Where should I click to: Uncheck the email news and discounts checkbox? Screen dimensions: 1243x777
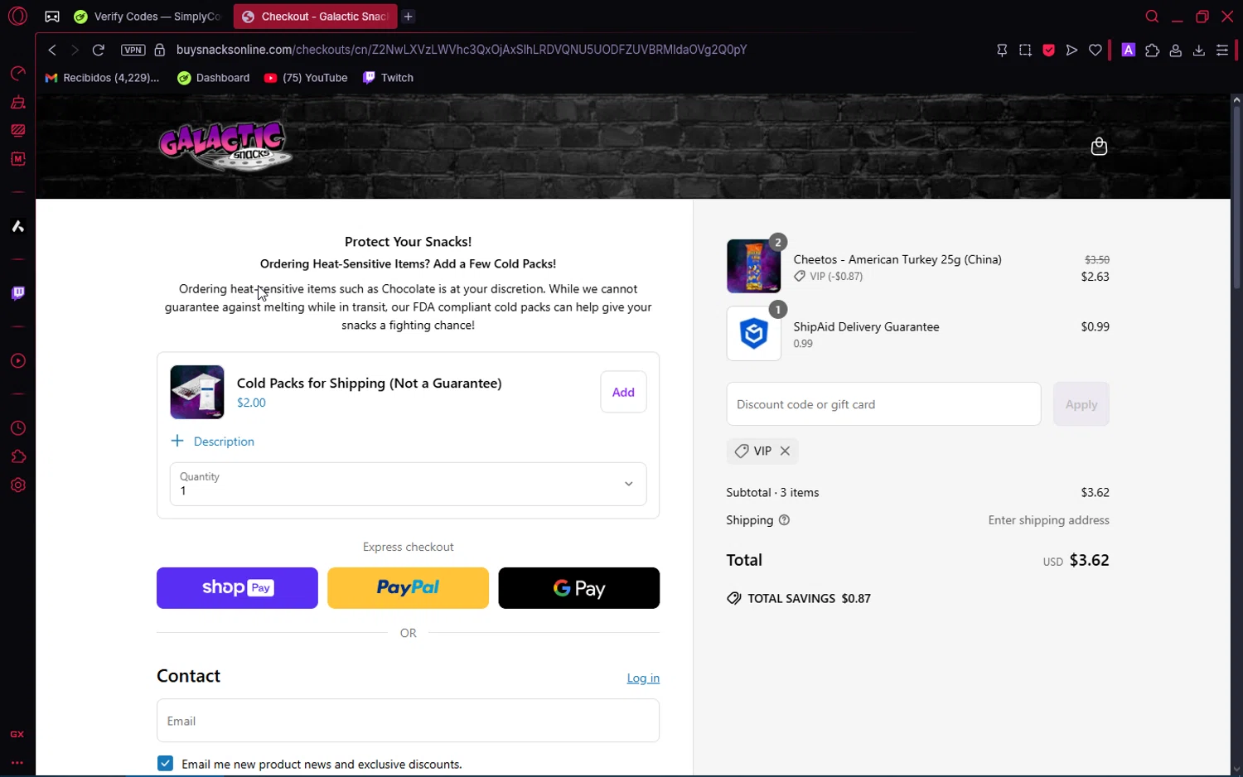point(166,764)
